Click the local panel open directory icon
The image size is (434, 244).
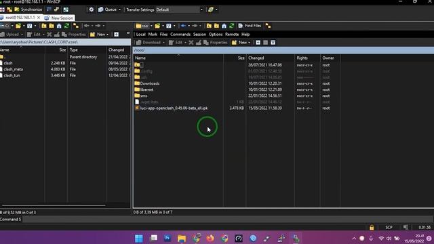(18, 26)
